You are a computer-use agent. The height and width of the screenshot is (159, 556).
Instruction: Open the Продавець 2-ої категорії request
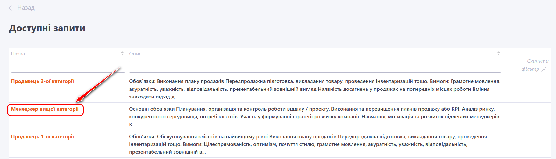click(42, 81)
